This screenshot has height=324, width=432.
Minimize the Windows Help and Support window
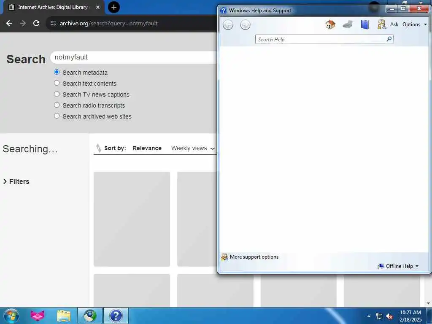click(x=392, y=9)
